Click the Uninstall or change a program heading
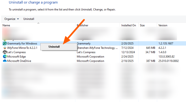 [x=33, y=2]
